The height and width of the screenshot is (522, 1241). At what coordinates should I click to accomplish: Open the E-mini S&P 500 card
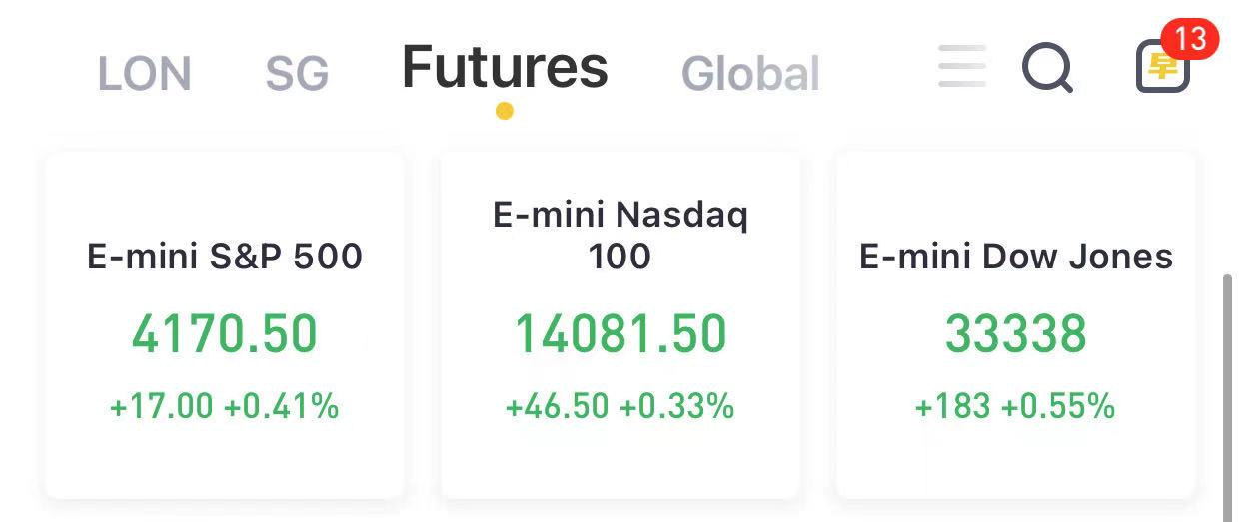225,325
